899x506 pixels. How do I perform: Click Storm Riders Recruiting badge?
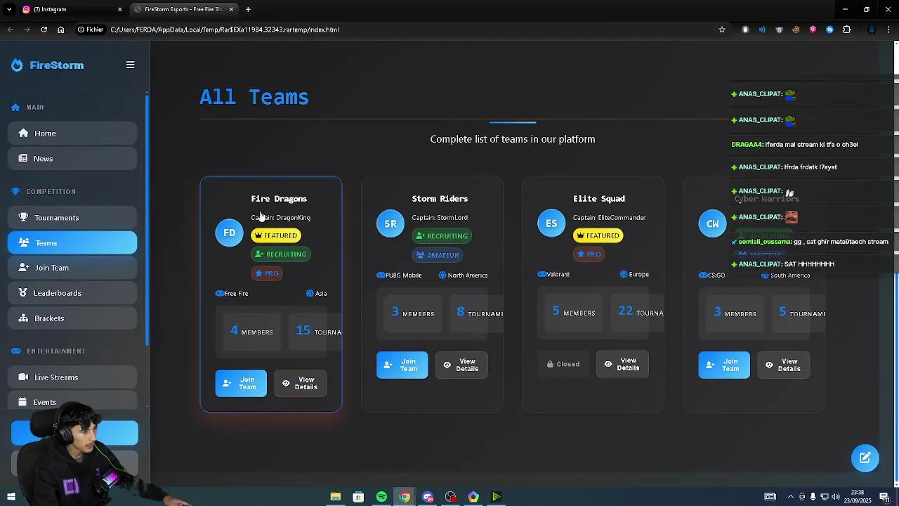(442, 236)
